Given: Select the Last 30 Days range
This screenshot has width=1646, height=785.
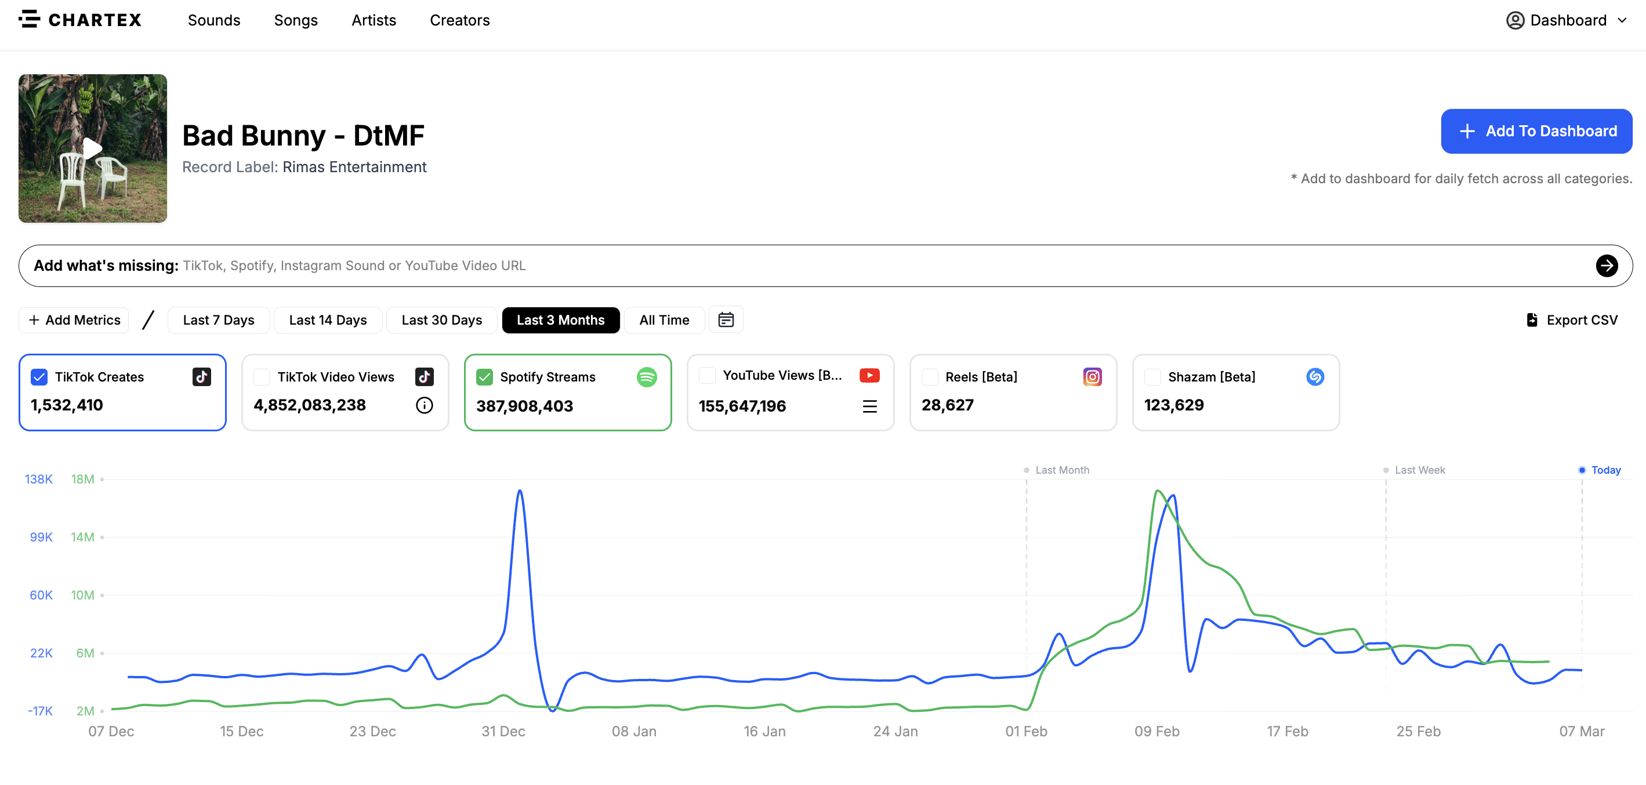Looking at the screenshot, I should pos(441,319).
